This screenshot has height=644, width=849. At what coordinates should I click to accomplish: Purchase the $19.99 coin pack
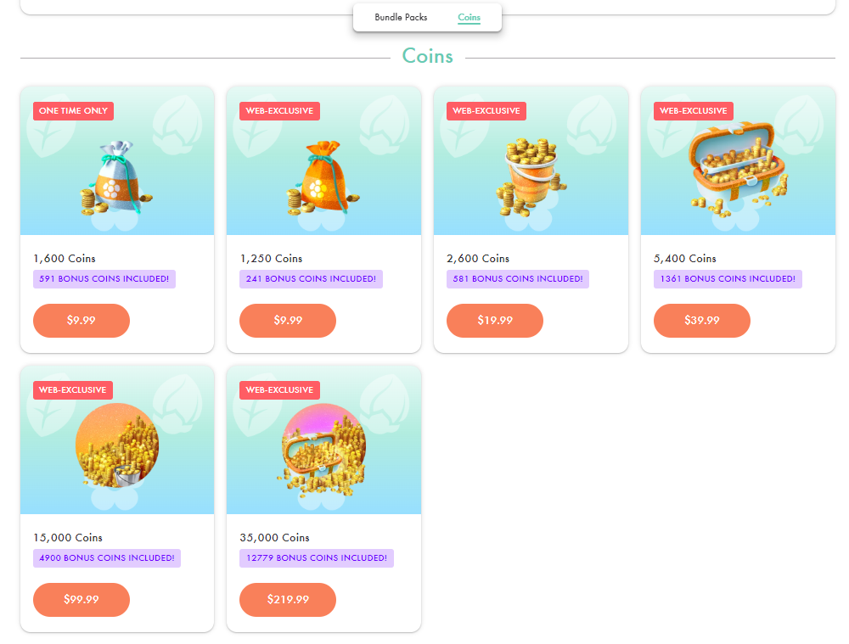click(x=495, y=321)
